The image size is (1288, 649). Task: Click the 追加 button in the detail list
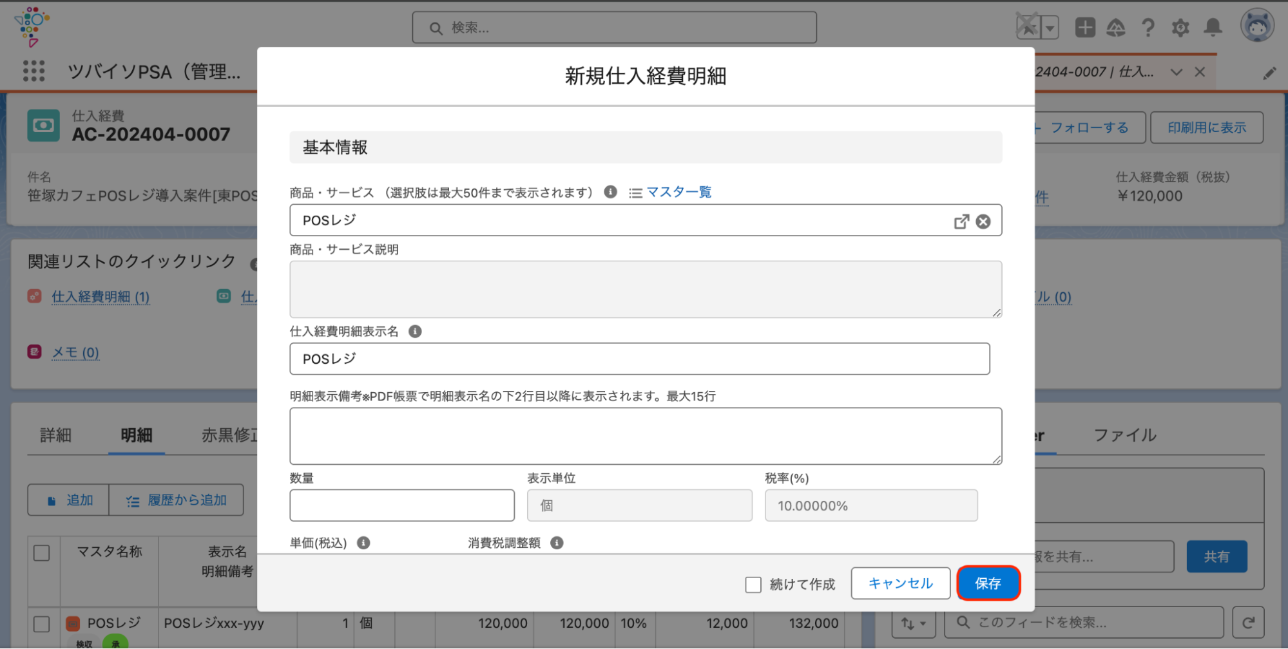pyautogui.click(x=68, y=500)
